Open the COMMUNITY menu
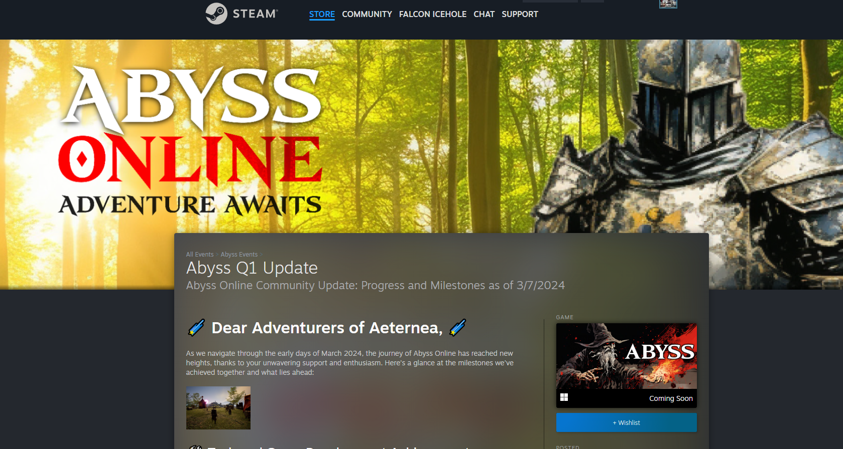Viewport: 843px width, 449px height. click(x=367, y=14)
